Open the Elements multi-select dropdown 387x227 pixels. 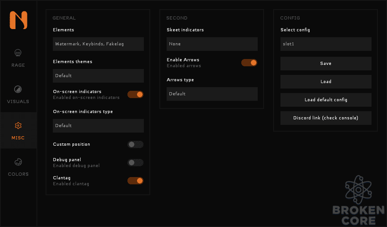98,44
